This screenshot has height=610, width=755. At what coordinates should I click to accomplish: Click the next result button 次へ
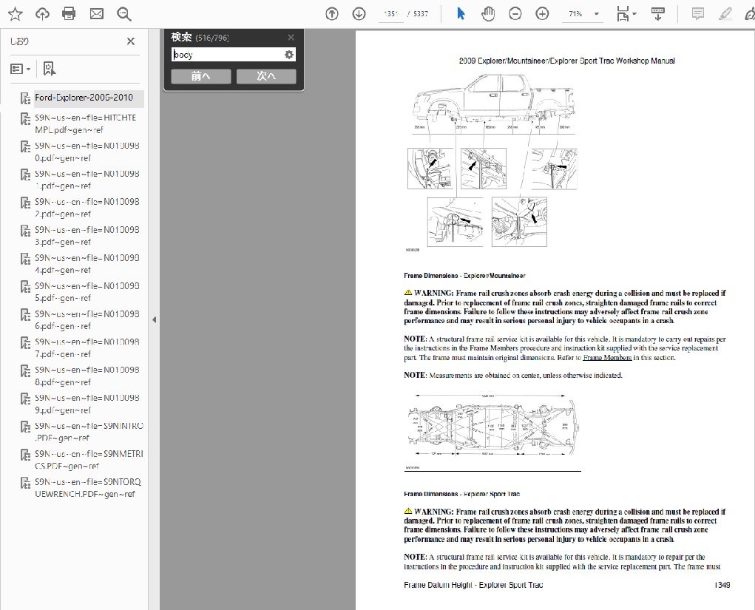(266, 76)
